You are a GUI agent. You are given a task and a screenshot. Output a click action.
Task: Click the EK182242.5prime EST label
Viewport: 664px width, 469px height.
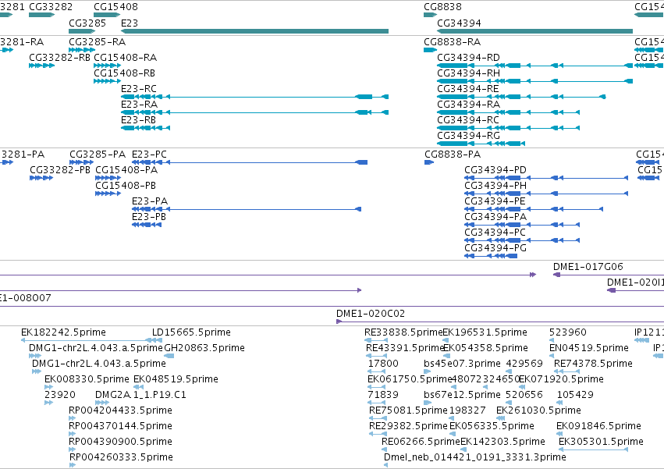pos(63,332)
